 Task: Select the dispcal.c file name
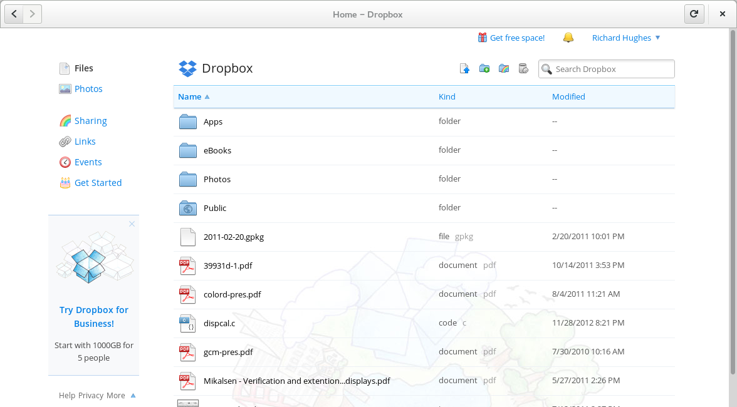pos(219,323)
